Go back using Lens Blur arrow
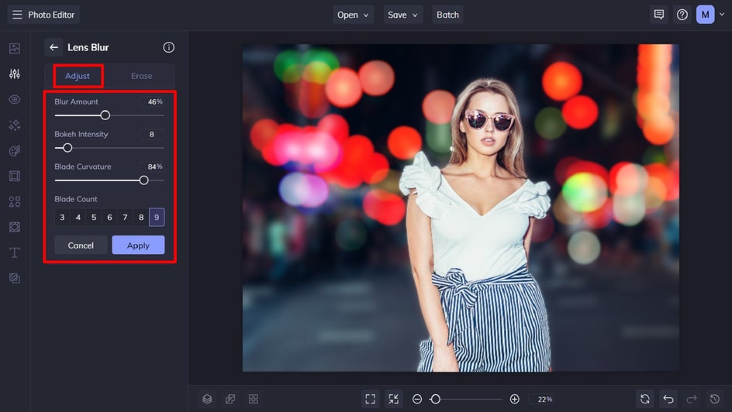The image size is (732, 412). coord(54,47)
